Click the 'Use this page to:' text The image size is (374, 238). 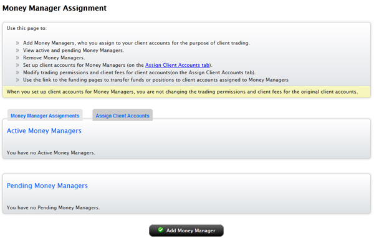coord(27,28)
